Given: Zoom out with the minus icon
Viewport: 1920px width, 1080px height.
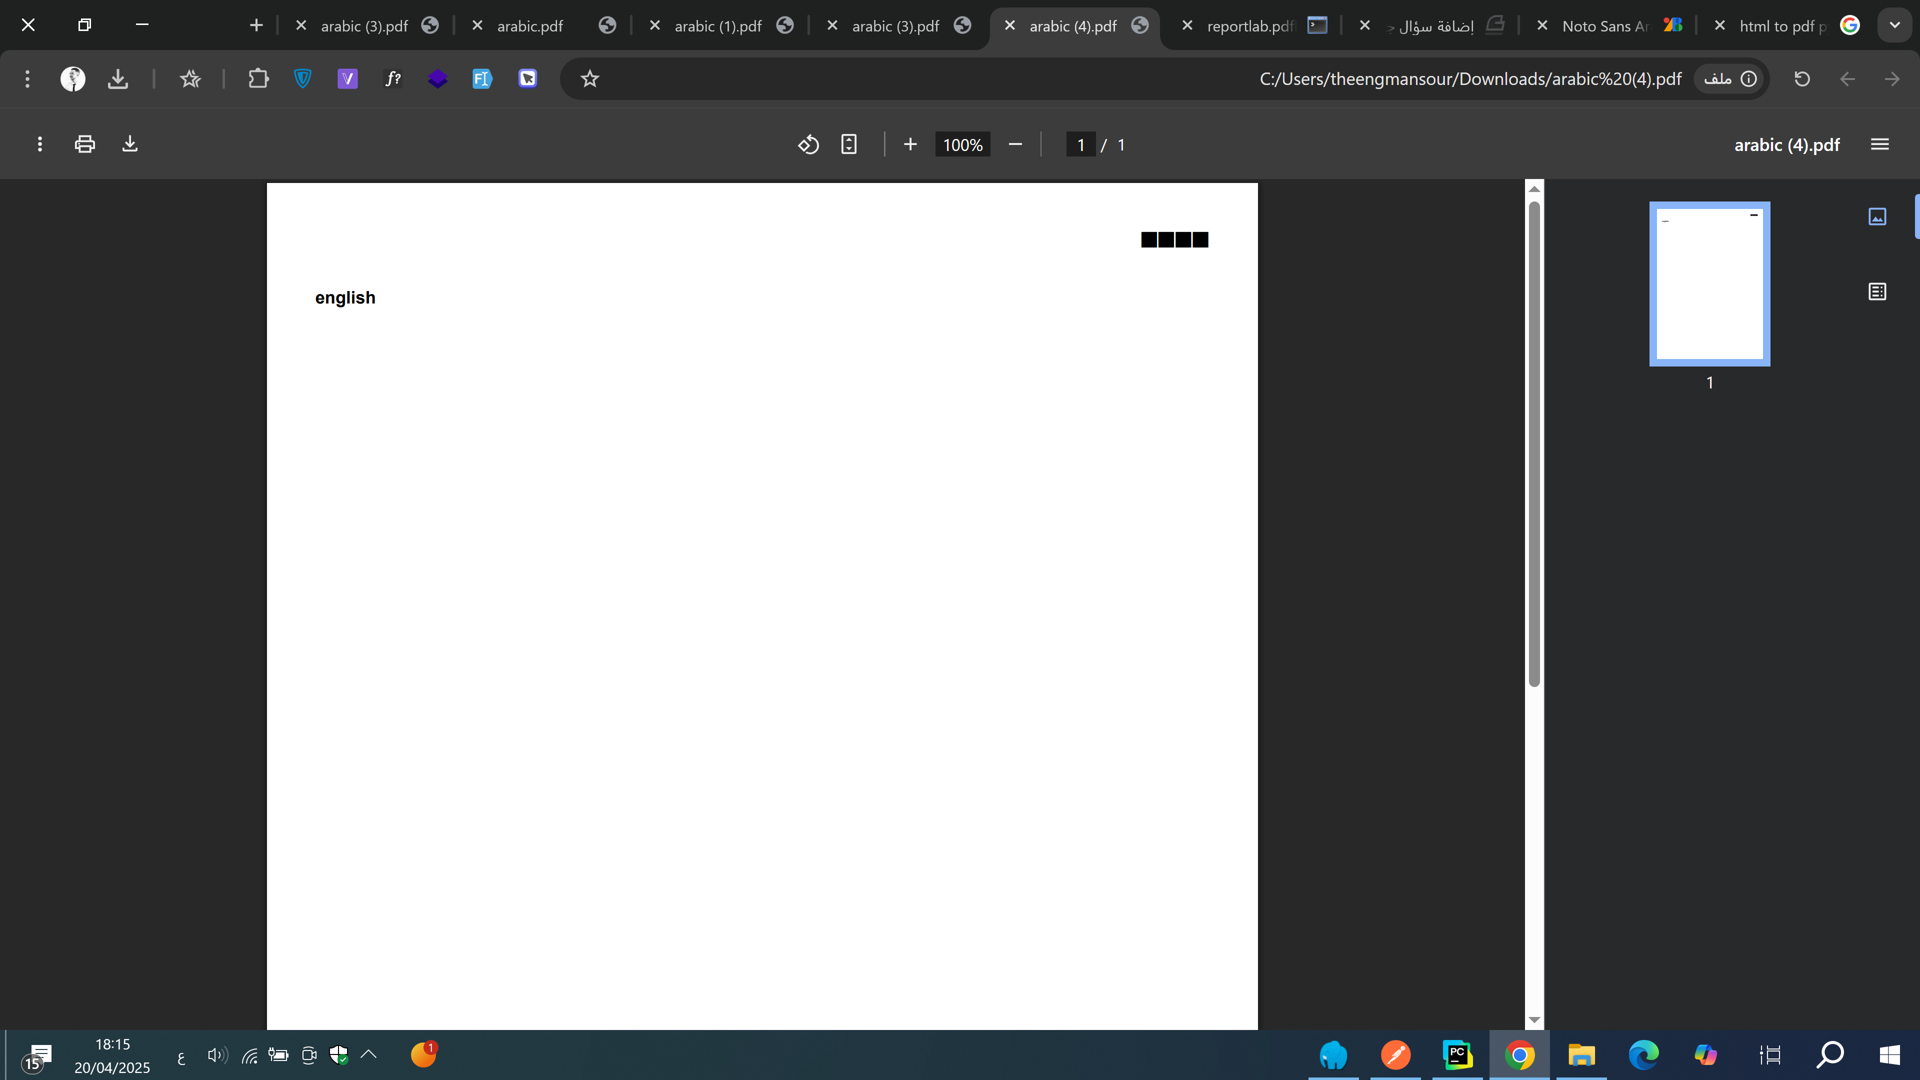Looking at the screenshot, I should tap(1015, 144).
